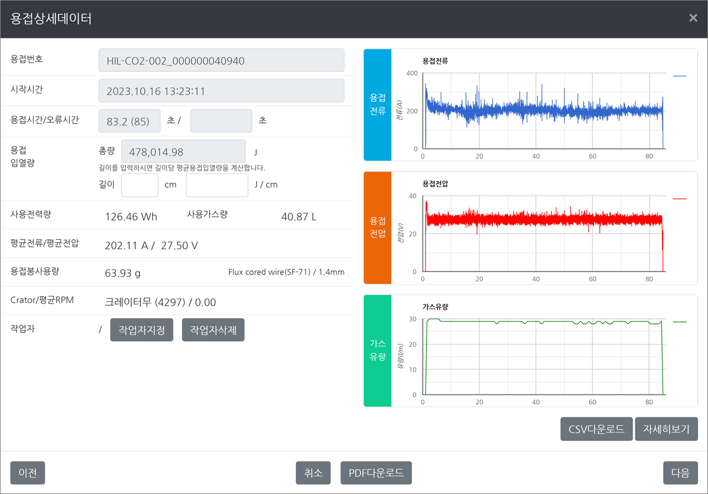Toggle blue legend line in 용접전류 chart
The width and height of the screenshot is (708, 494).
point(680,76)
